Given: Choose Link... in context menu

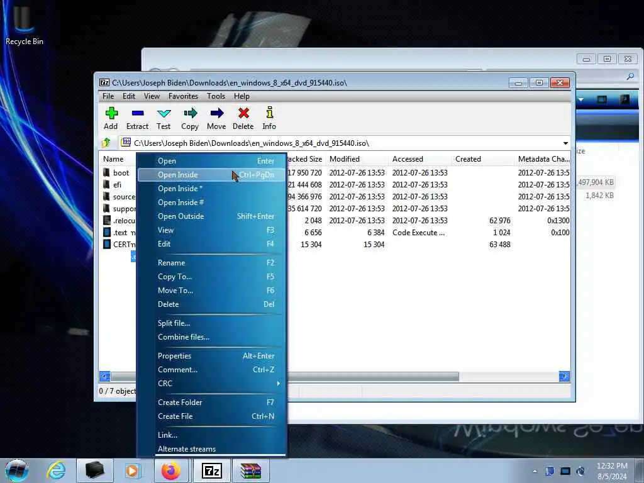Looking at the screenshot, I should pyautogui.click(x=211, y=435).
